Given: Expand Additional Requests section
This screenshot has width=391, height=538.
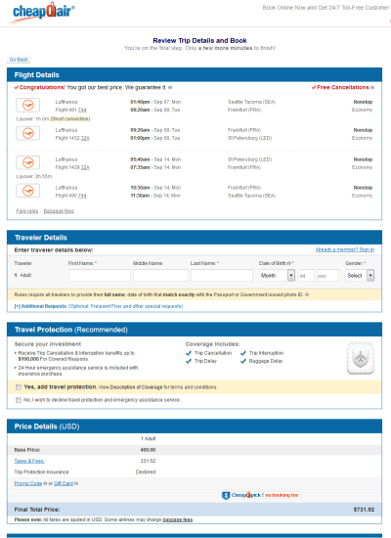Looking at the screenshot, I should click(x=99, y=306).
